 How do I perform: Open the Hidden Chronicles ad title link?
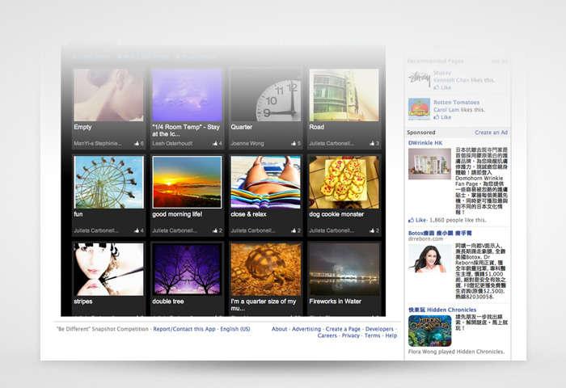click(x=442, y=310)
